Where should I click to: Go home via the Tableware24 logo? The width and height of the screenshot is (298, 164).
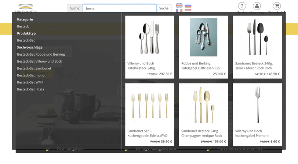coord(26,8)
